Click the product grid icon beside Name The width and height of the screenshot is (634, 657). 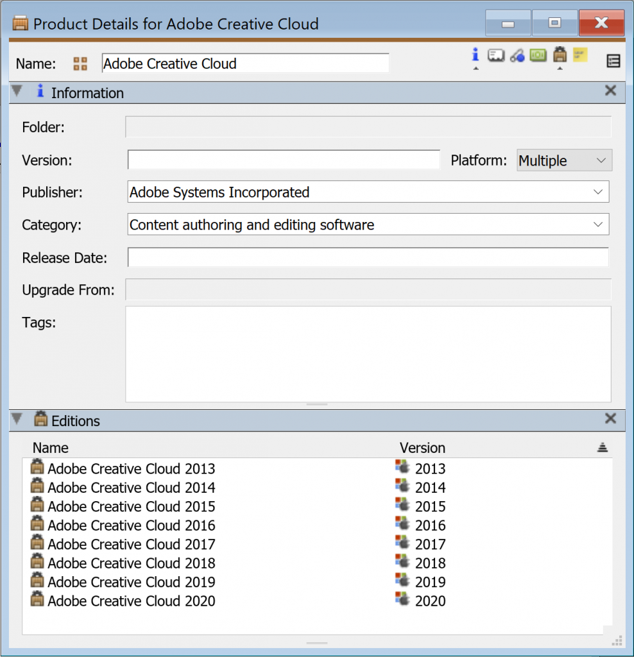(80, 64)
